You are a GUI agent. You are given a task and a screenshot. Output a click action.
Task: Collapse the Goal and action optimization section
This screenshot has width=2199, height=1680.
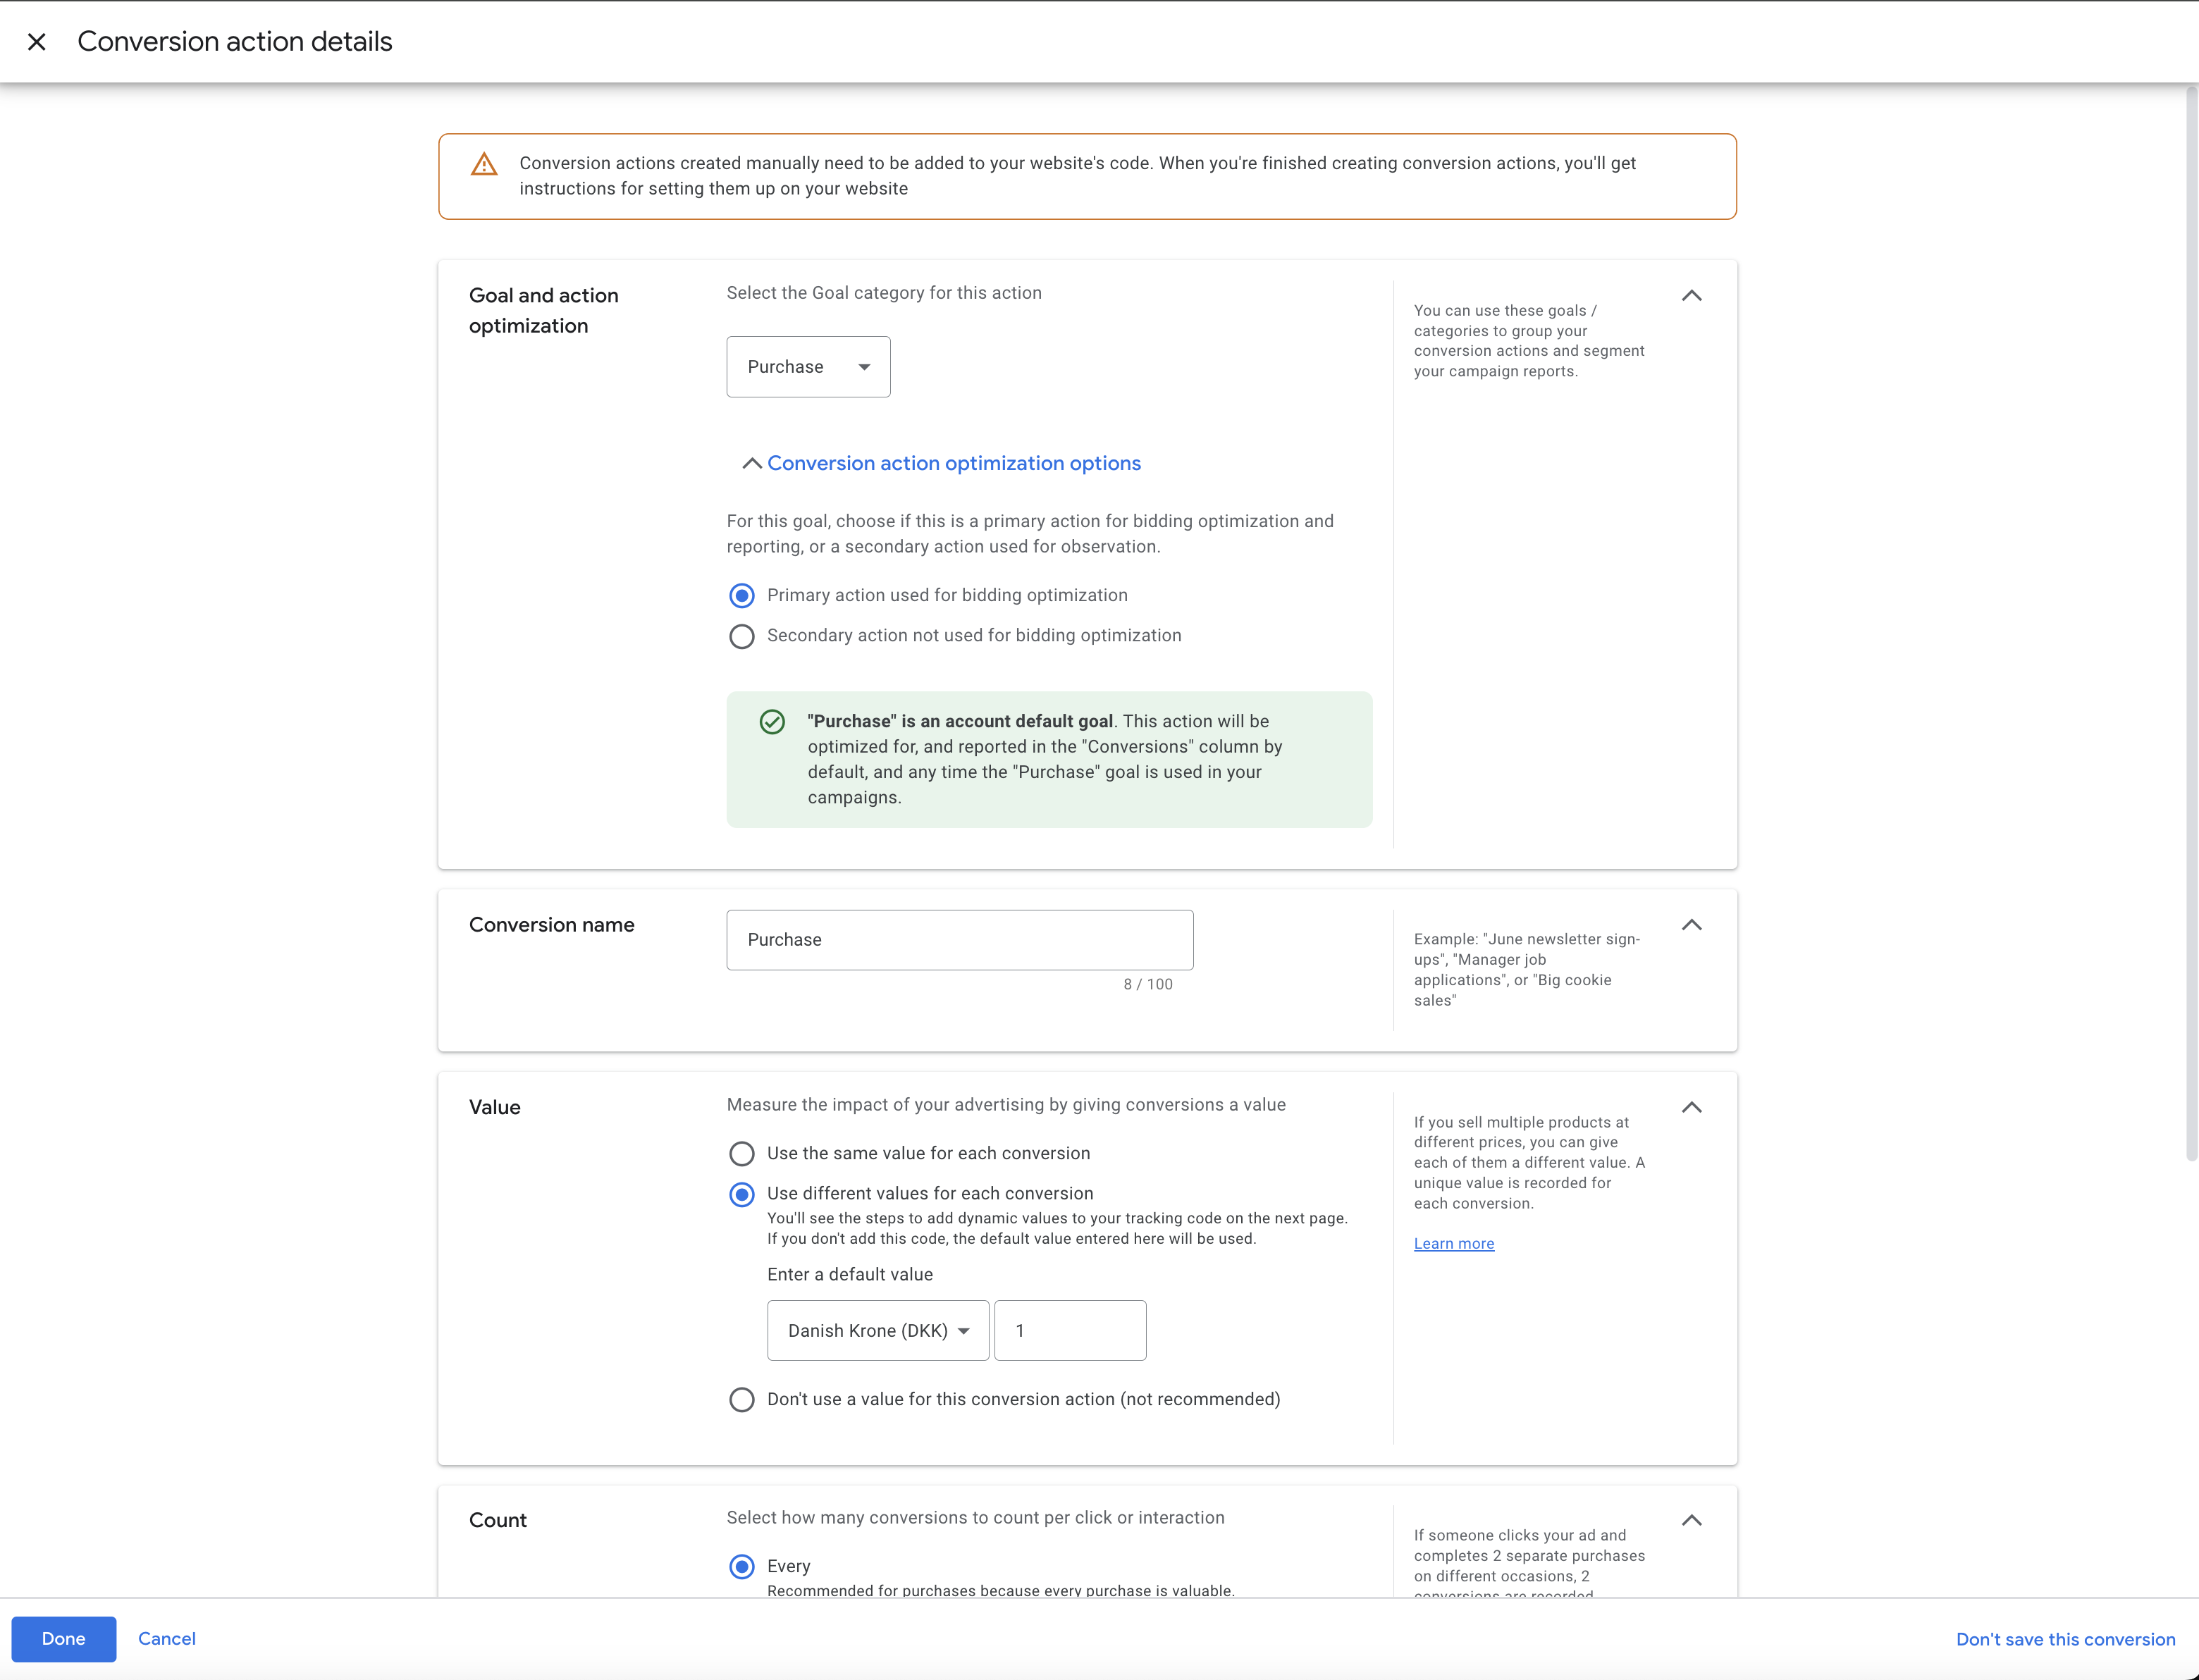[1693, 295]
